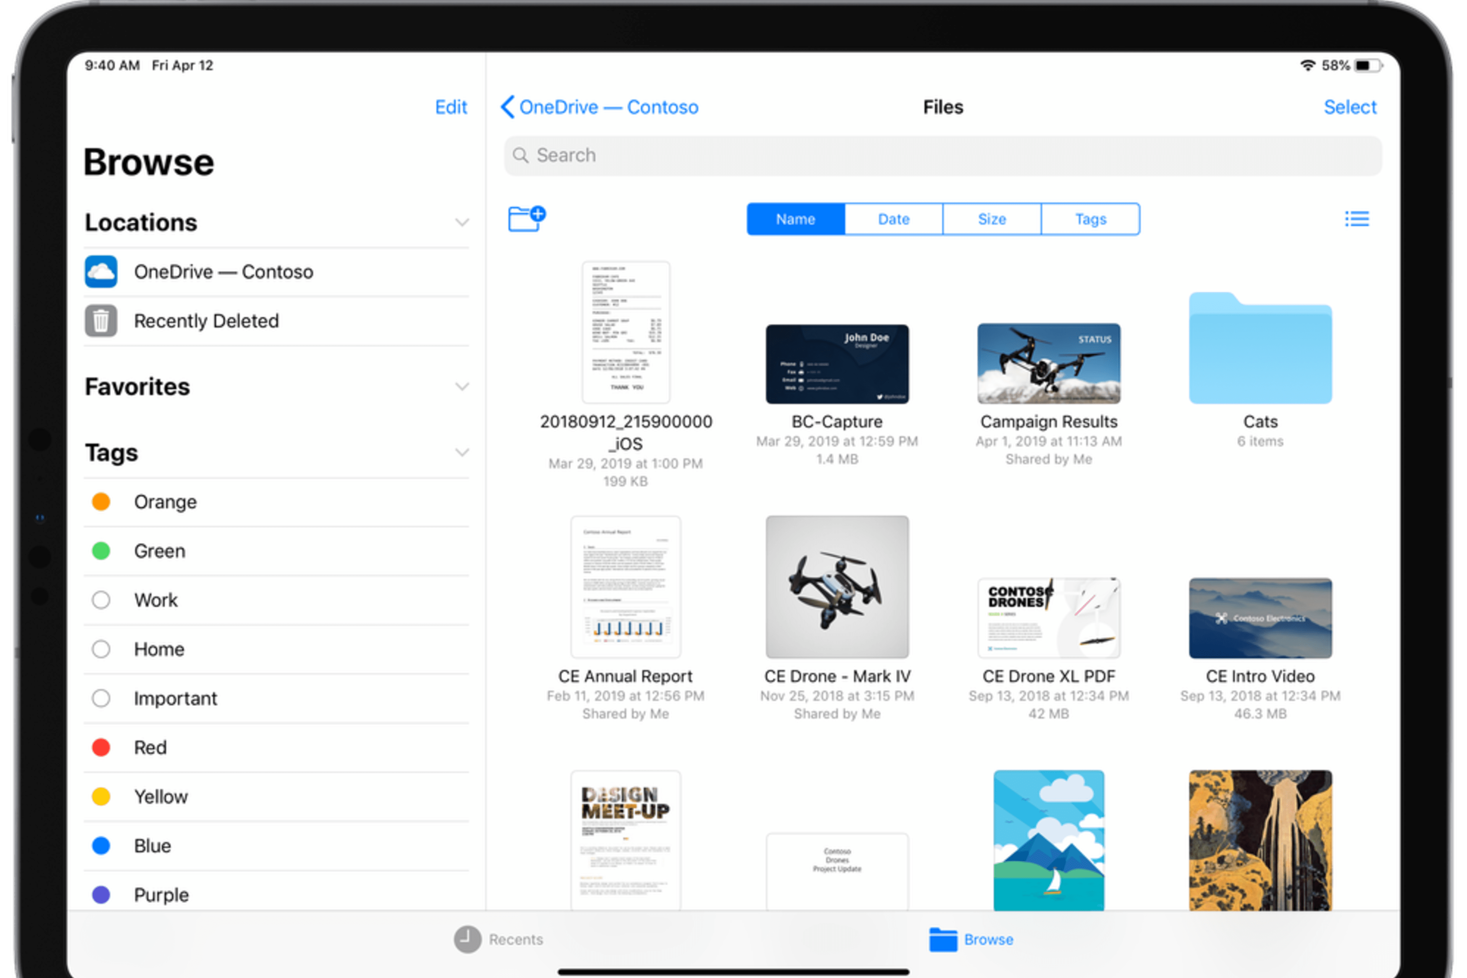Select the Green tag
Image resolution: width=1467 pixels, height=978 pixels.
click(x=276, y=551)
